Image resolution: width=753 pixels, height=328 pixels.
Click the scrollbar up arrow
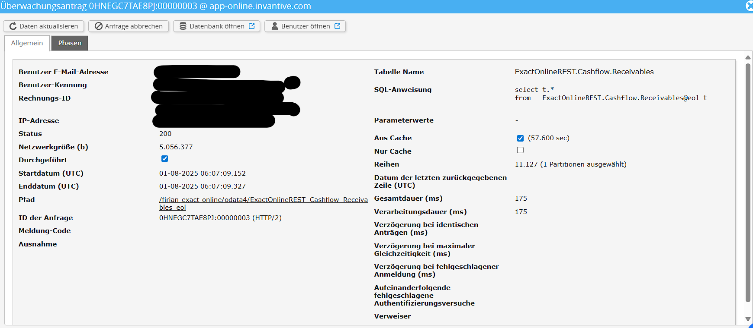[748, 57]
